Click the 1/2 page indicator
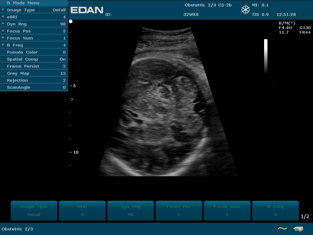 pyautogui.click(x=305, y=217)
